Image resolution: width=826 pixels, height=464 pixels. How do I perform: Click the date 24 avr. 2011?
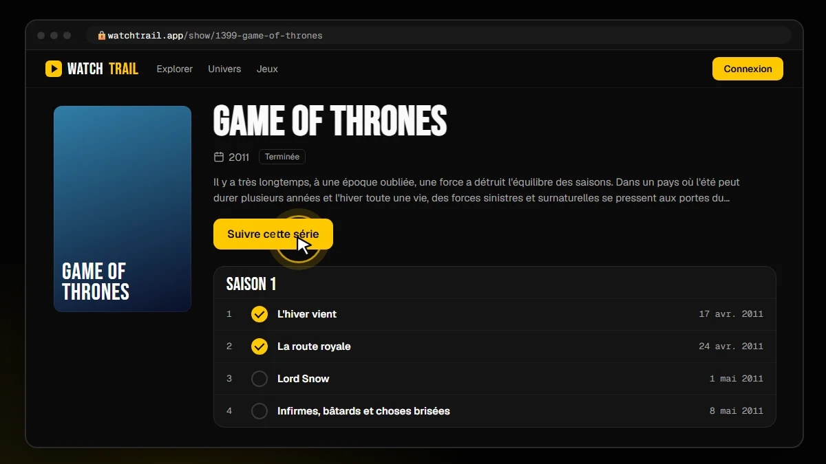731,346
